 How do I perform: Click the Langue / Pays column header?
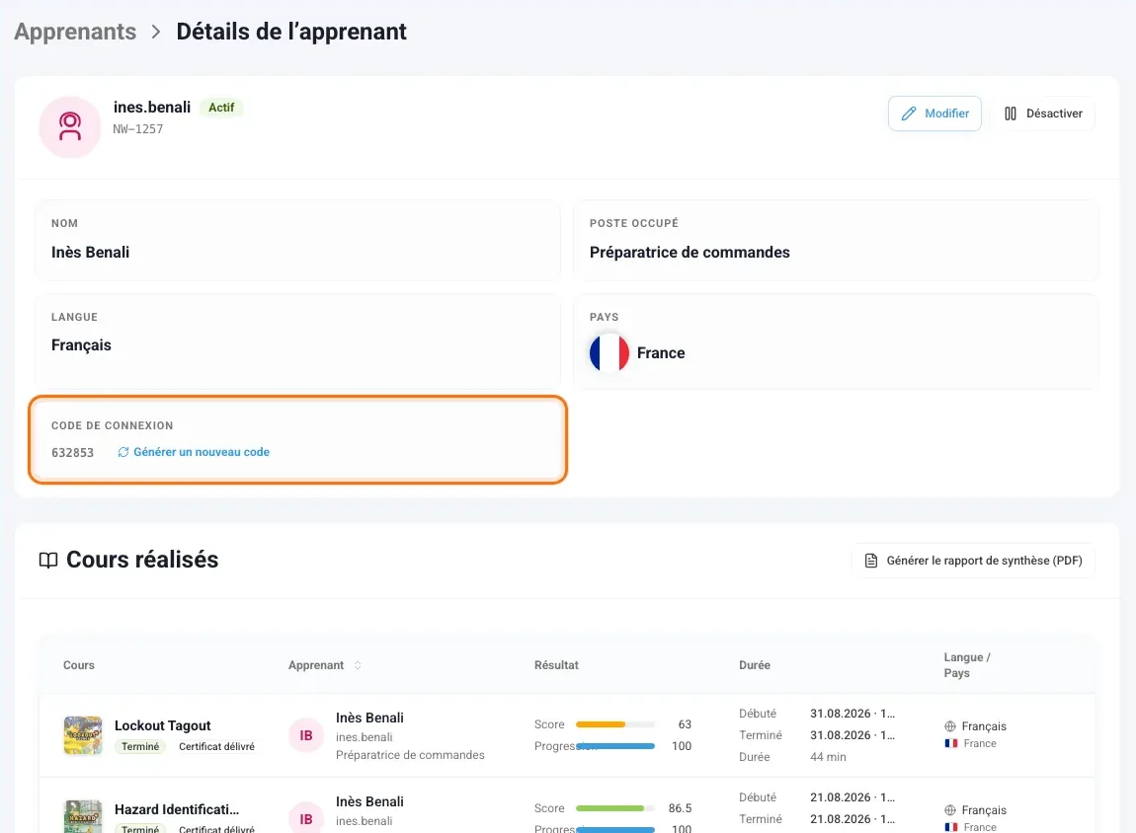click(x=966, y=665)
